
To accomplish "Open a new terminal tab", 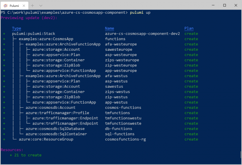I will [32, 5].
